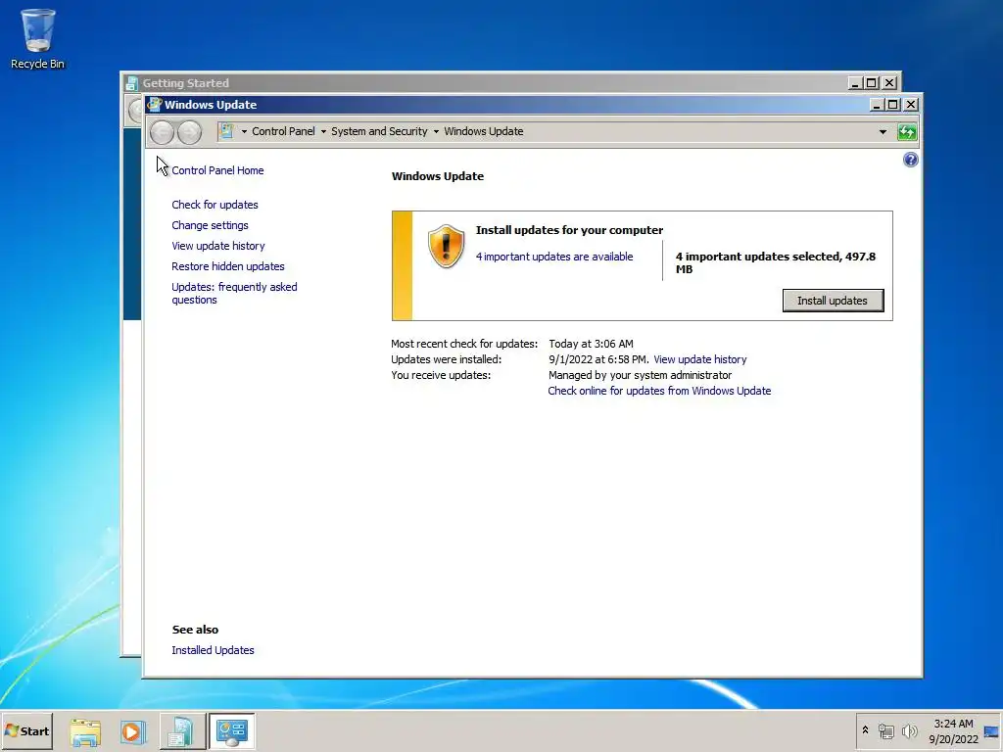The image size is (1003, 752).
Task: Open Updates frequently asked questions link
Action: coord(234,293)
